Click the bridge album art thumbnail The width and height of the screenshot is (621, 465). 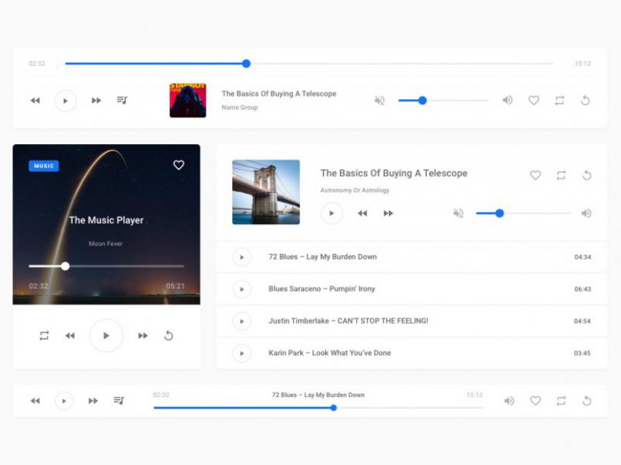pos(265,191)
